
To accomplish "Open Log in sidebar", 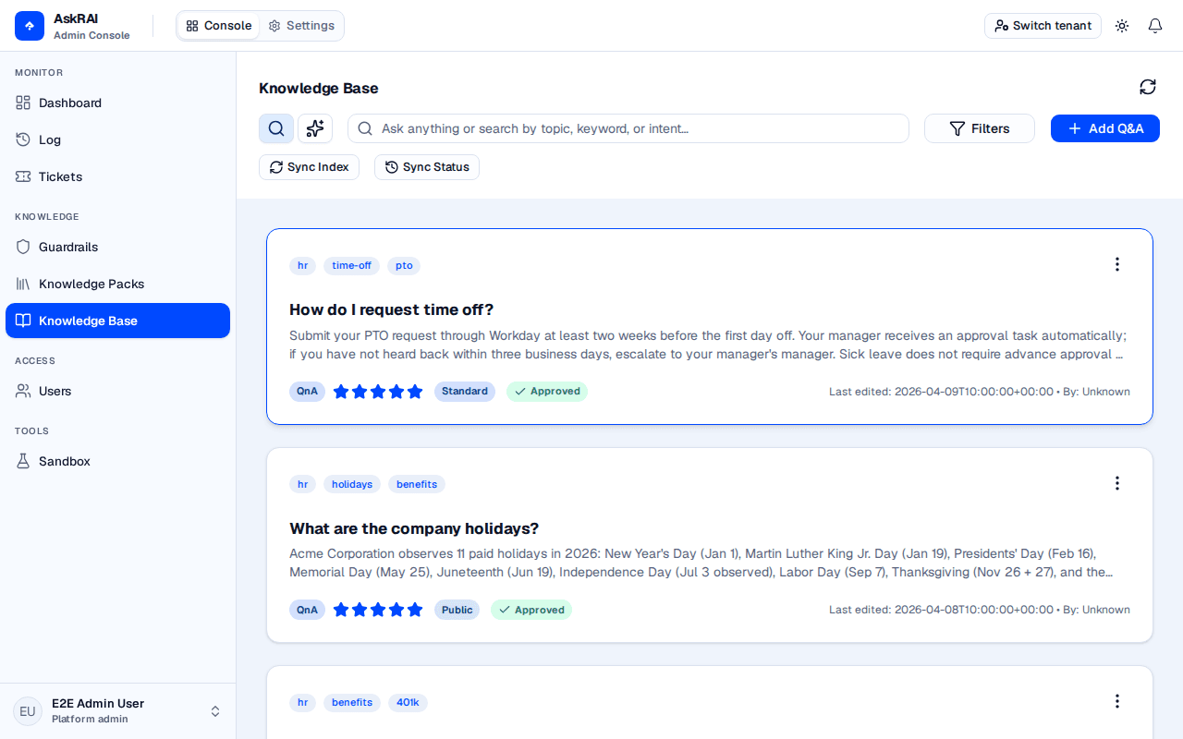I will pos(117,139).
